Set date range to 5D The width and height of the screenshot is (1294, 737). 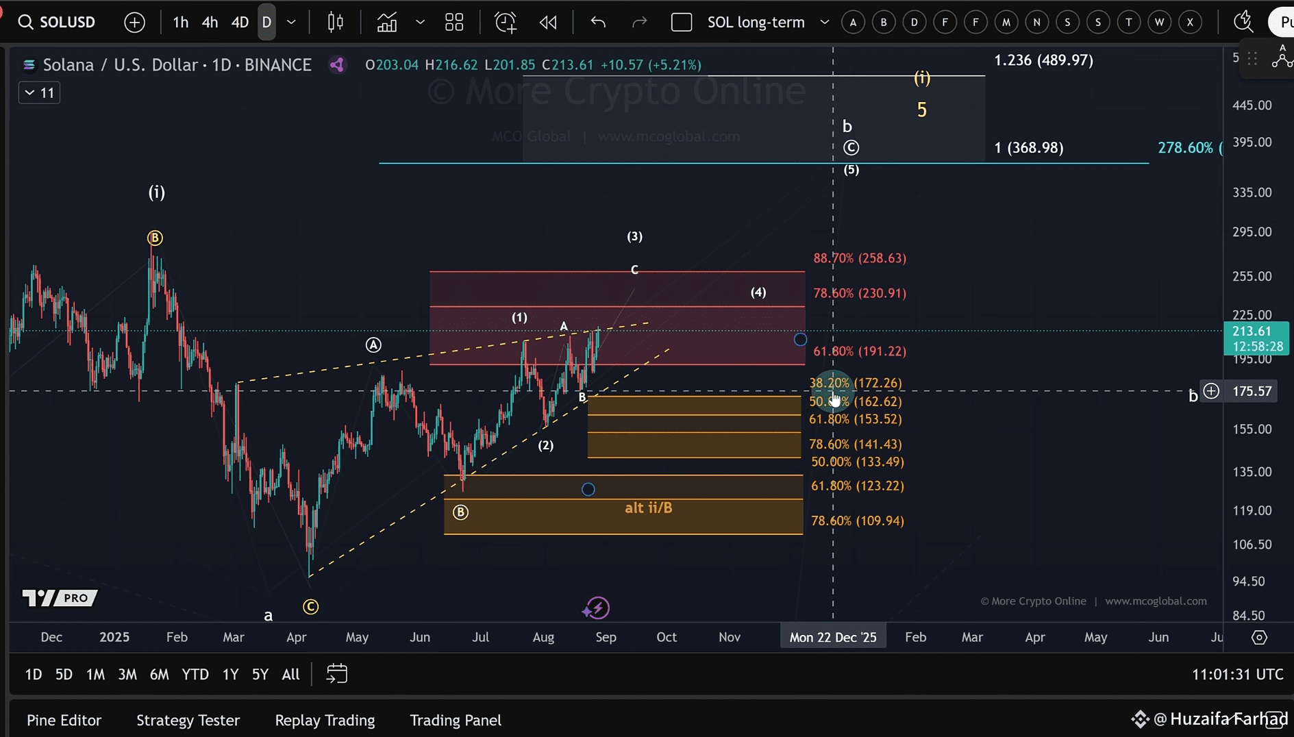[x=64, y=675]
